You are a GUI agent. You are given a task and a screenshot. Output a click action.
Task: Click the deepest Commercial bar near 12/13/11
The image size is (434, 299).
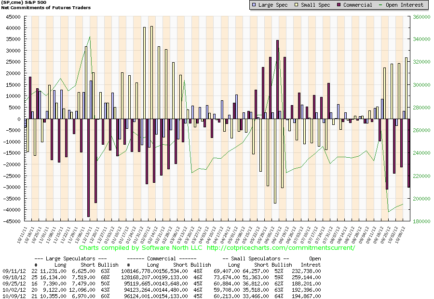click(x=88, y=168)
